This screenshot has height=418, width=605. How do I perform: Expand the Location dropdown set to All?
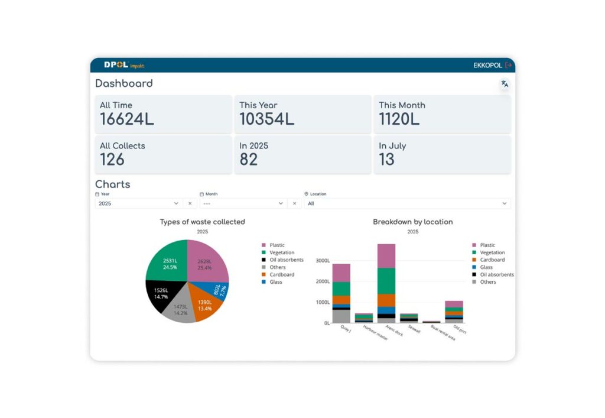(x=408, y=203)
